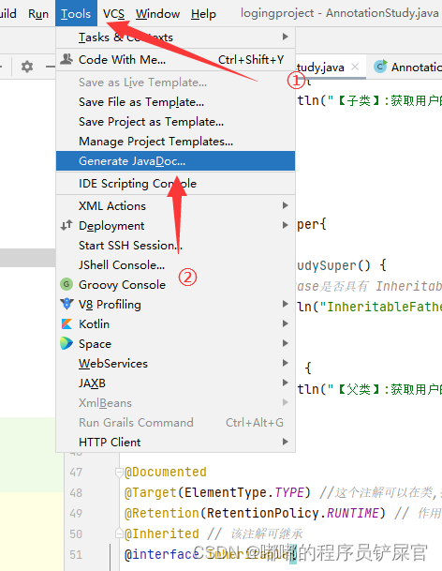The width and height of the screenshot is (442, 571).
Task: Click the Code With Me people icon
Action: 66,59
